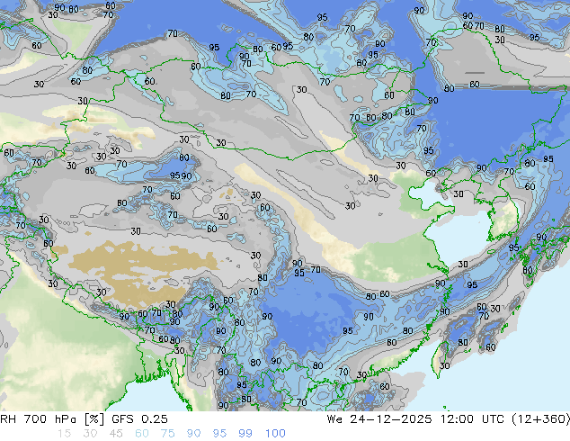Click the legend value 45
Viewport: 570px width, 441px height.
point(116,434)
